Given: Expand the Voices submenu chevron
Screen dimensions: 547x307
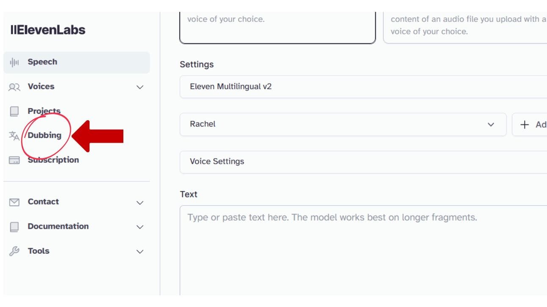Looking at the screenshot, I should pos(140,87).
